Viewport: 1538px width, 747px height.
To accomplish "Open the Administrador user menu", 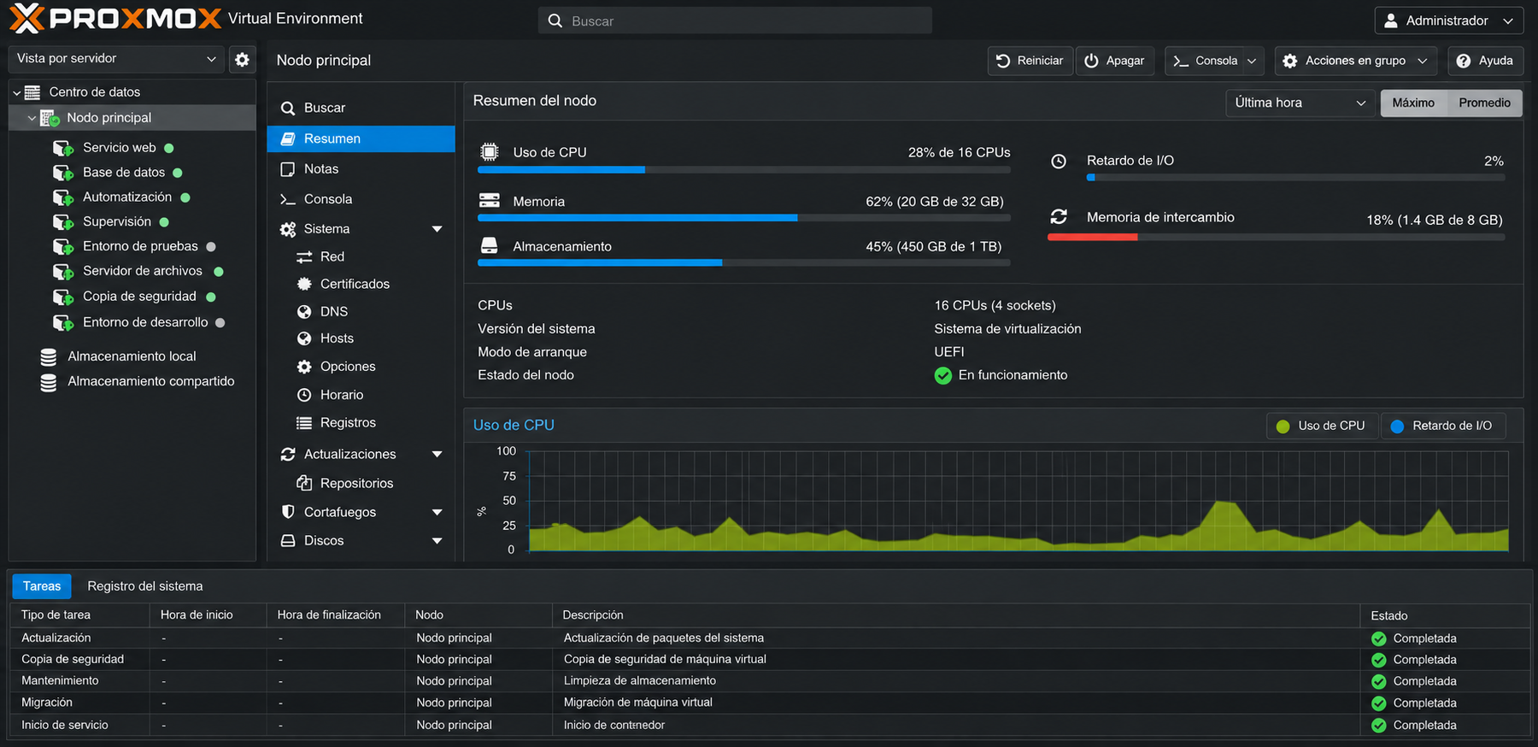I will click(1447, 21).
